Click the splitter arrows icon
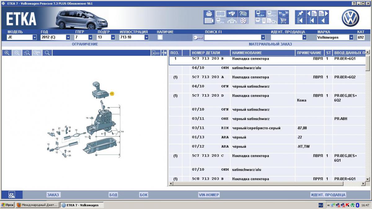The width and height of the screenshot is (372, 209). (x=164, y=53)
